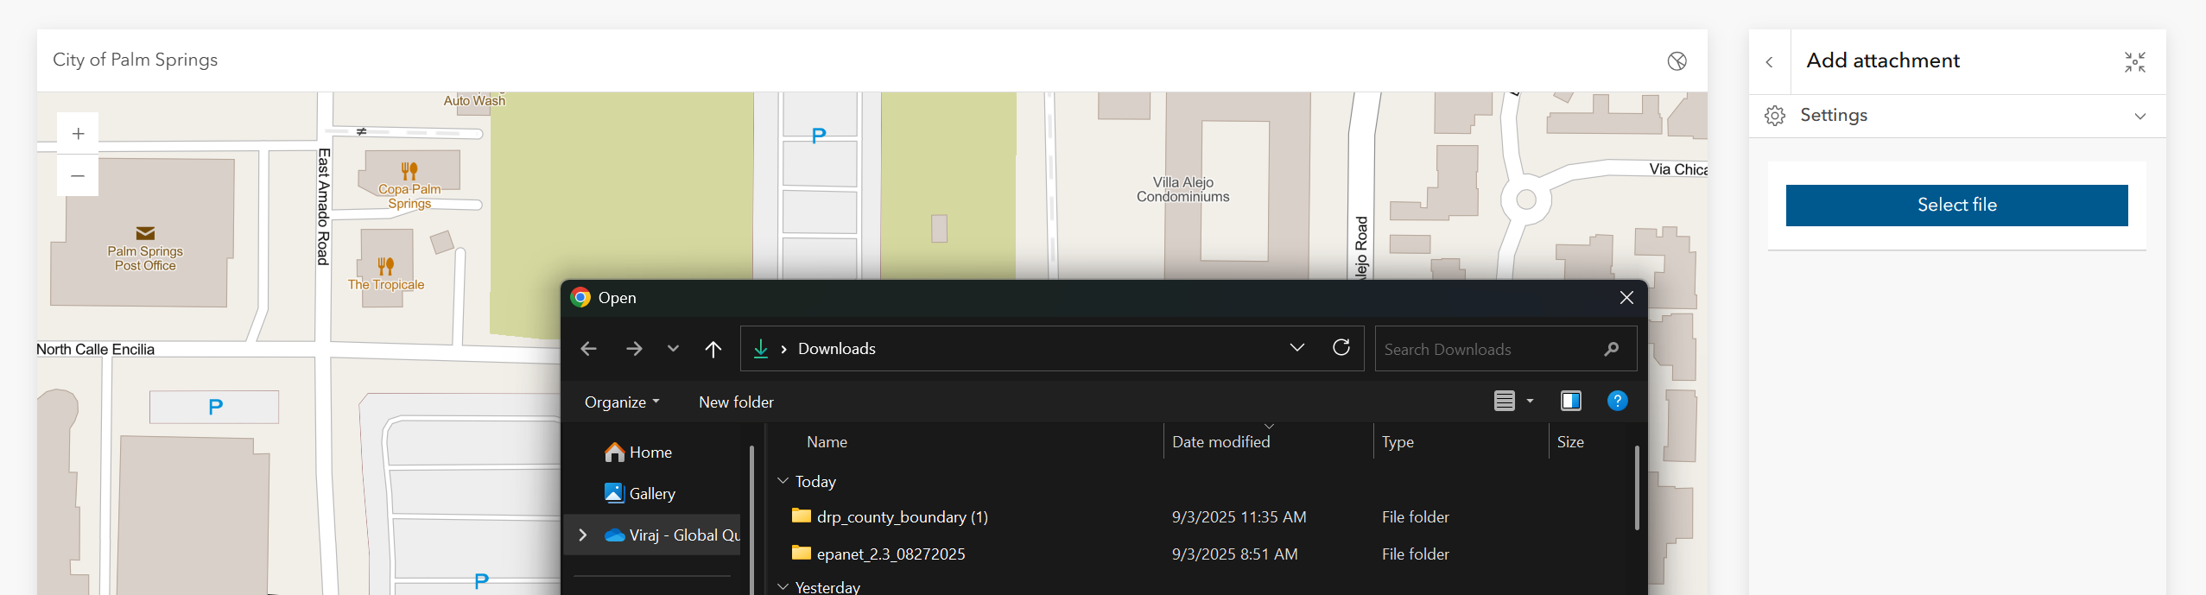
Task: Go back from Add attachment panel
Action: pos(1770,62)
